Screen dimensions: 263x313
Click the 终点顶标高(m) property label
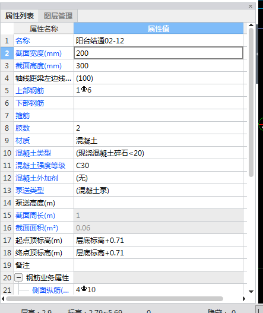(x=39, y=253)
